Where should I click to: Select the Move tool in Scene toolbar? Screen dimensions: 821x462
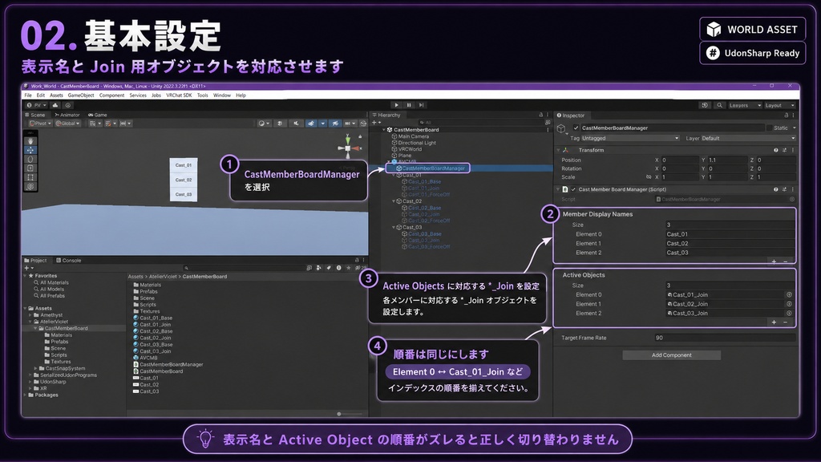(x=30, y=150)
